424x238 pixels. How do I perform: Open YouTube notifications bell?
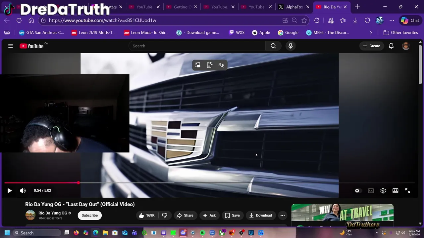[x=391, y=46]
